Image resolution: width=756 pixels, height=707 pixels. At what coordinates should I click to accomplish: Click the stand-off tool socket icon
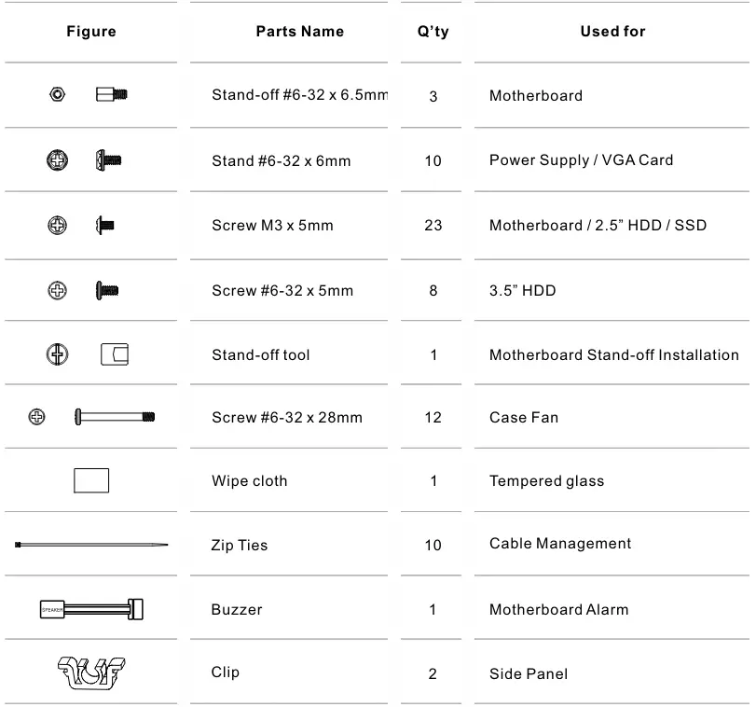click(114, 354)
